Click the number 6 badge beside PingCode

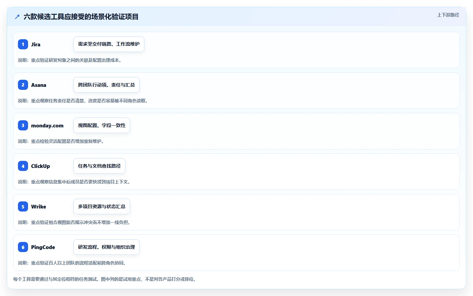(x=23, y=247)
